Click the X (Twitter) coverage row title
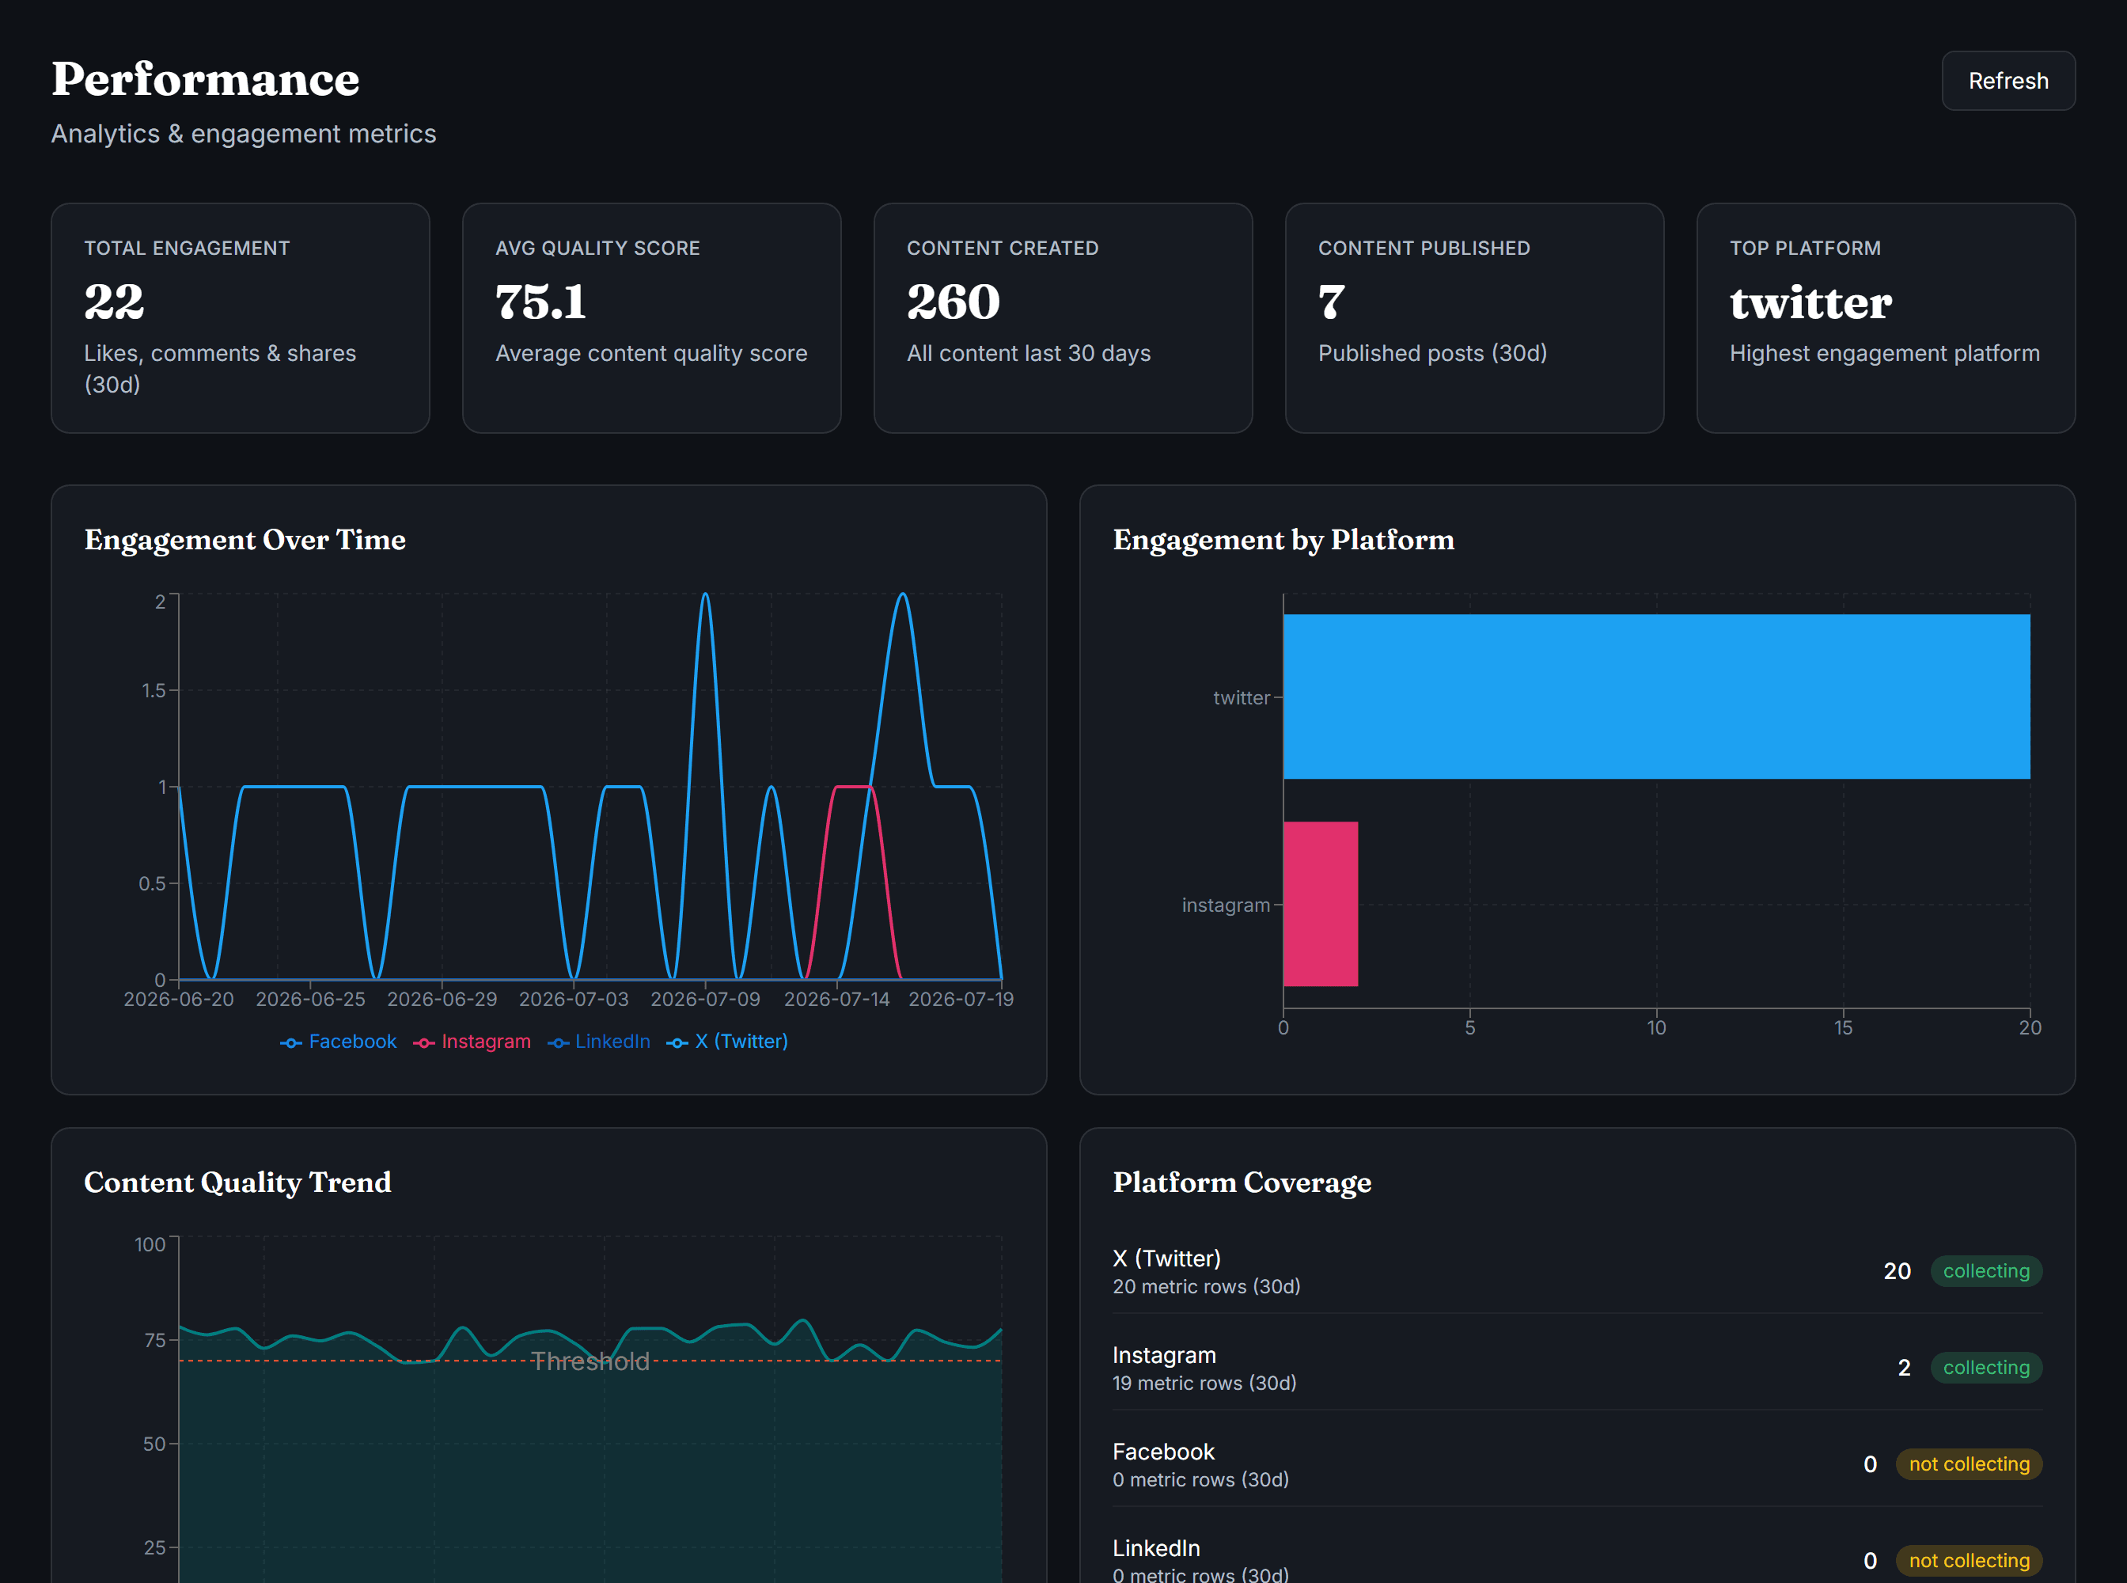Screen dimensions: 2127x1583 pyautogui.click(x=1166, y=1258)
